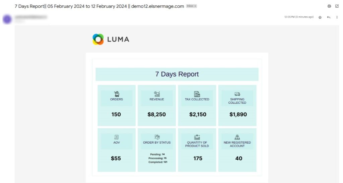
Task: Click the AOV receipt icon
Action: click(x=116, y=137)
